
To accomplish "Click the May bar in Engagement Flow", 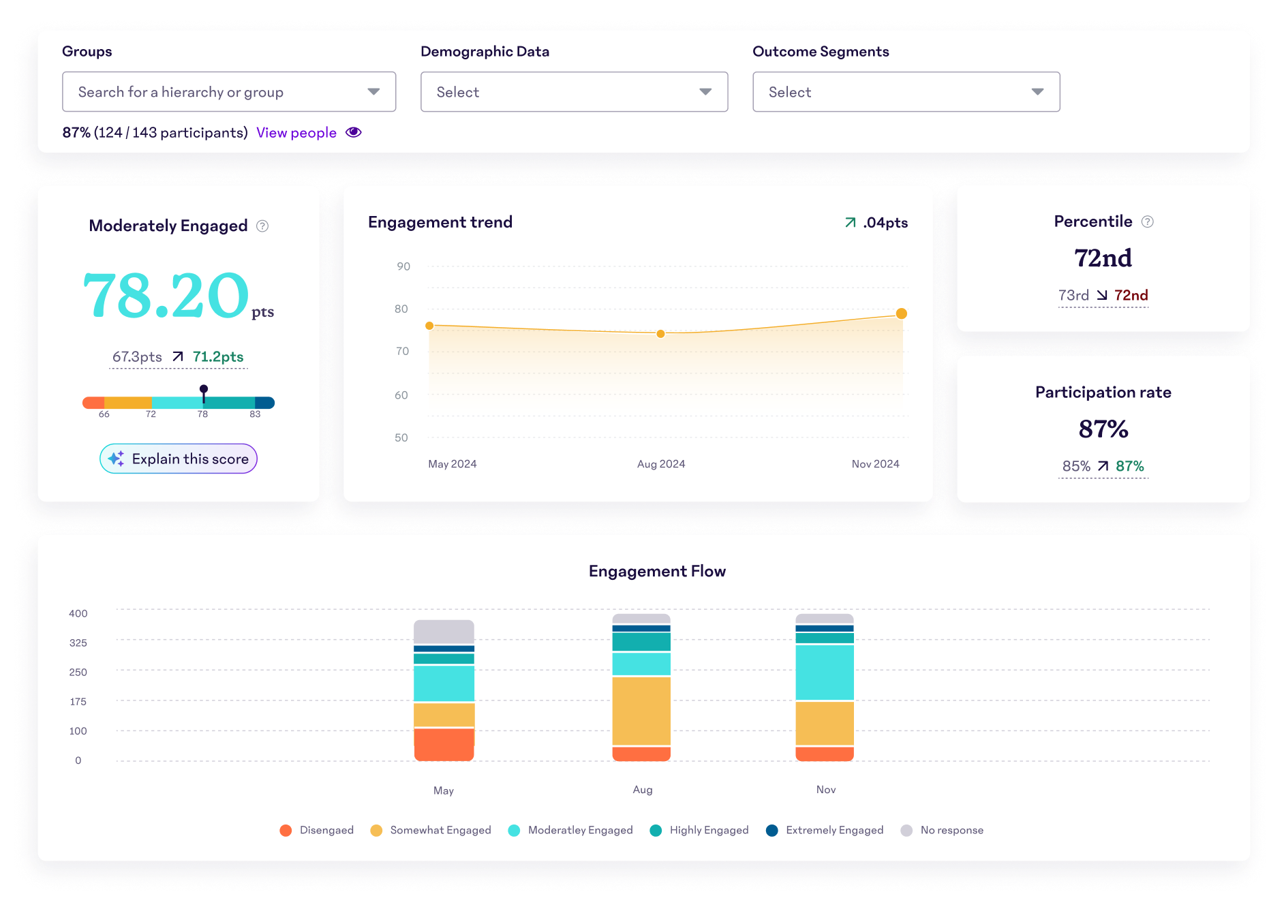I will tap(444, 690).
